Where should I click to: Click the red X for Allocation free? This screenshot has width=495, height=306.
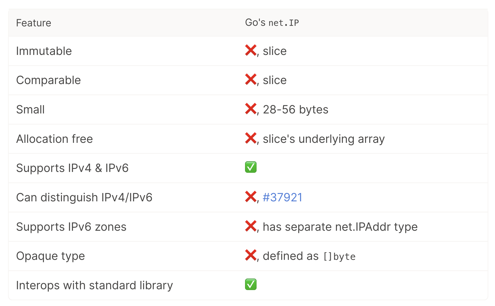coord(251,138)
